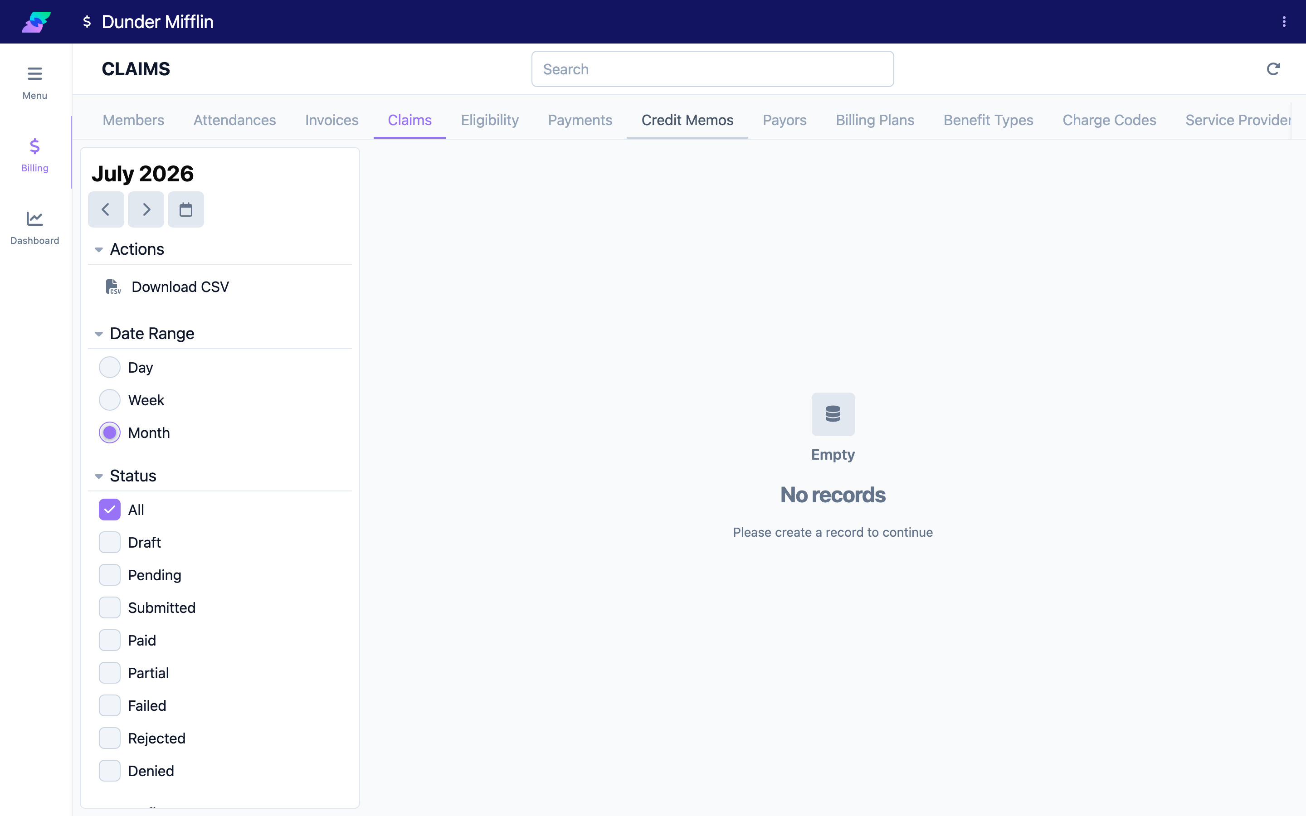
Task: Open the Billing section in the sidebar
Action: [x=34, y=155]
